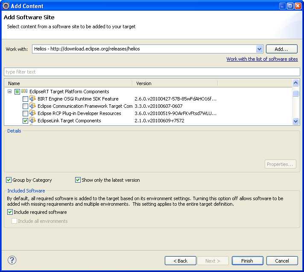The height and width of the screenshot is (272, 304).
Task: Select the EclipseRT Target Platform Components label
Action: (69, 92)
